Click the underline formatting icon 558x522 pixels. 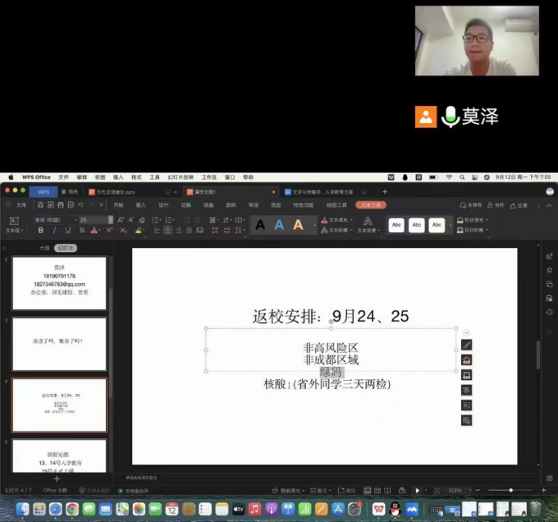(67, 231)
